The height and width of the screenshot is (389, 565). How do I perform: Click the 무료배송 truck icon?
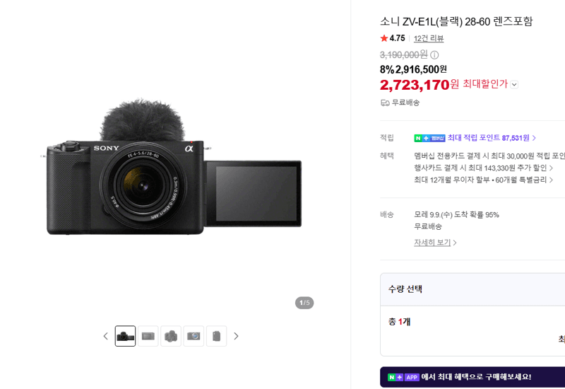[x=385, y=103]
